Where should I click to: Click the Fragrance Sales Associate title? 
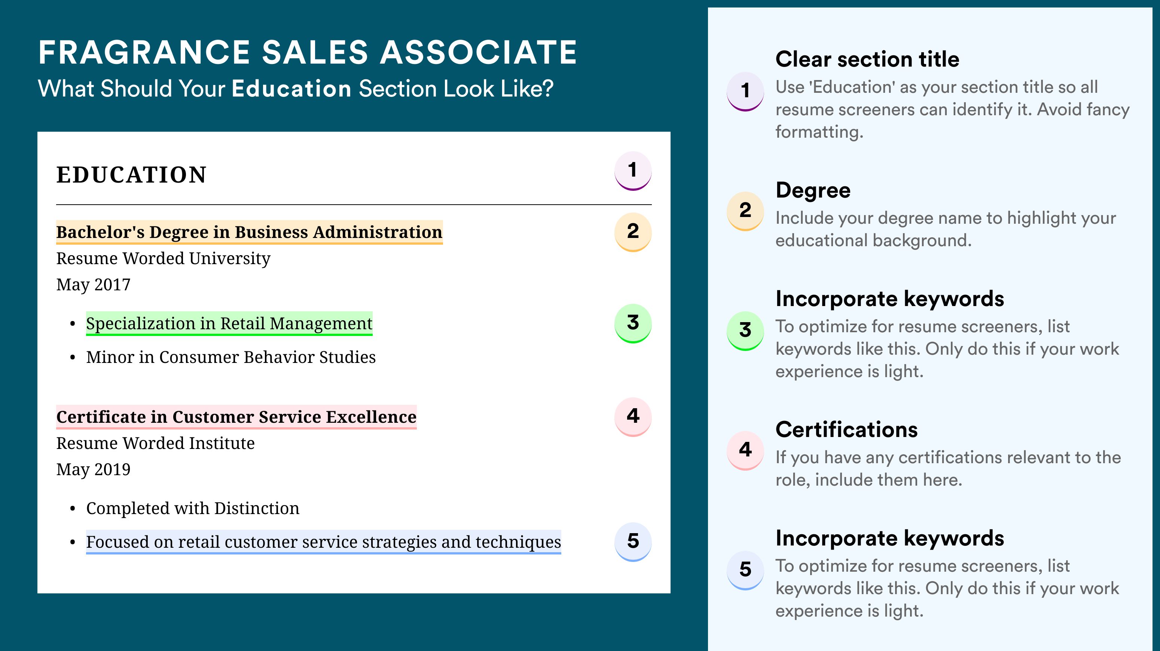tap(308, 52)
